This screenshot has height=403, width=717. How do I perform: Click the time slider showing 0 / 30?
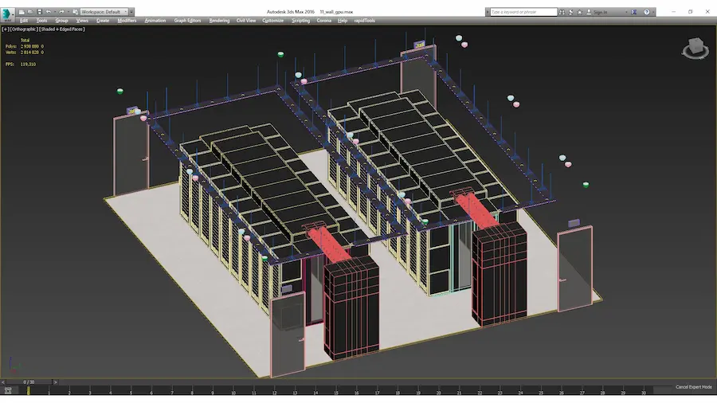[x=29, y=382]
